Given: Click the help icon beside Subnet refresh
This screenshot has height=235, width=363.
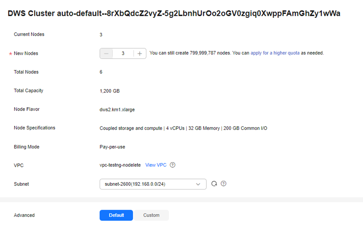Looking at the screenshot, I should (x=224, y=184).
